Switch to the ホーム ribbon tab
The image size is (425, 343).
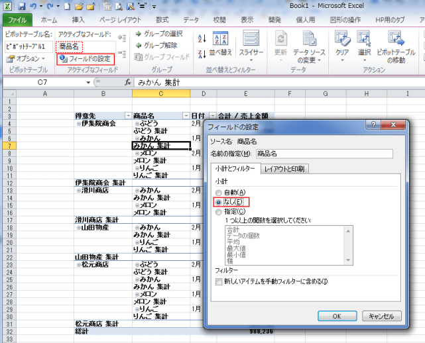(x=49, y=20)
